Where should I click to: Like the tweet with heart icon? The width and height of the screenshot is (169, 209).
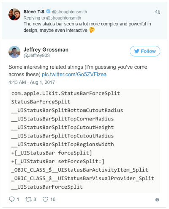click(x=45, y=199)
